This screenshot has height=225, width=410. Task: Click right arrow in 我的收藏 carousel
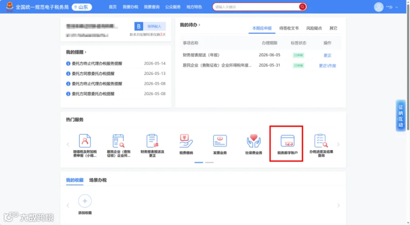click(x=338, y=205)
